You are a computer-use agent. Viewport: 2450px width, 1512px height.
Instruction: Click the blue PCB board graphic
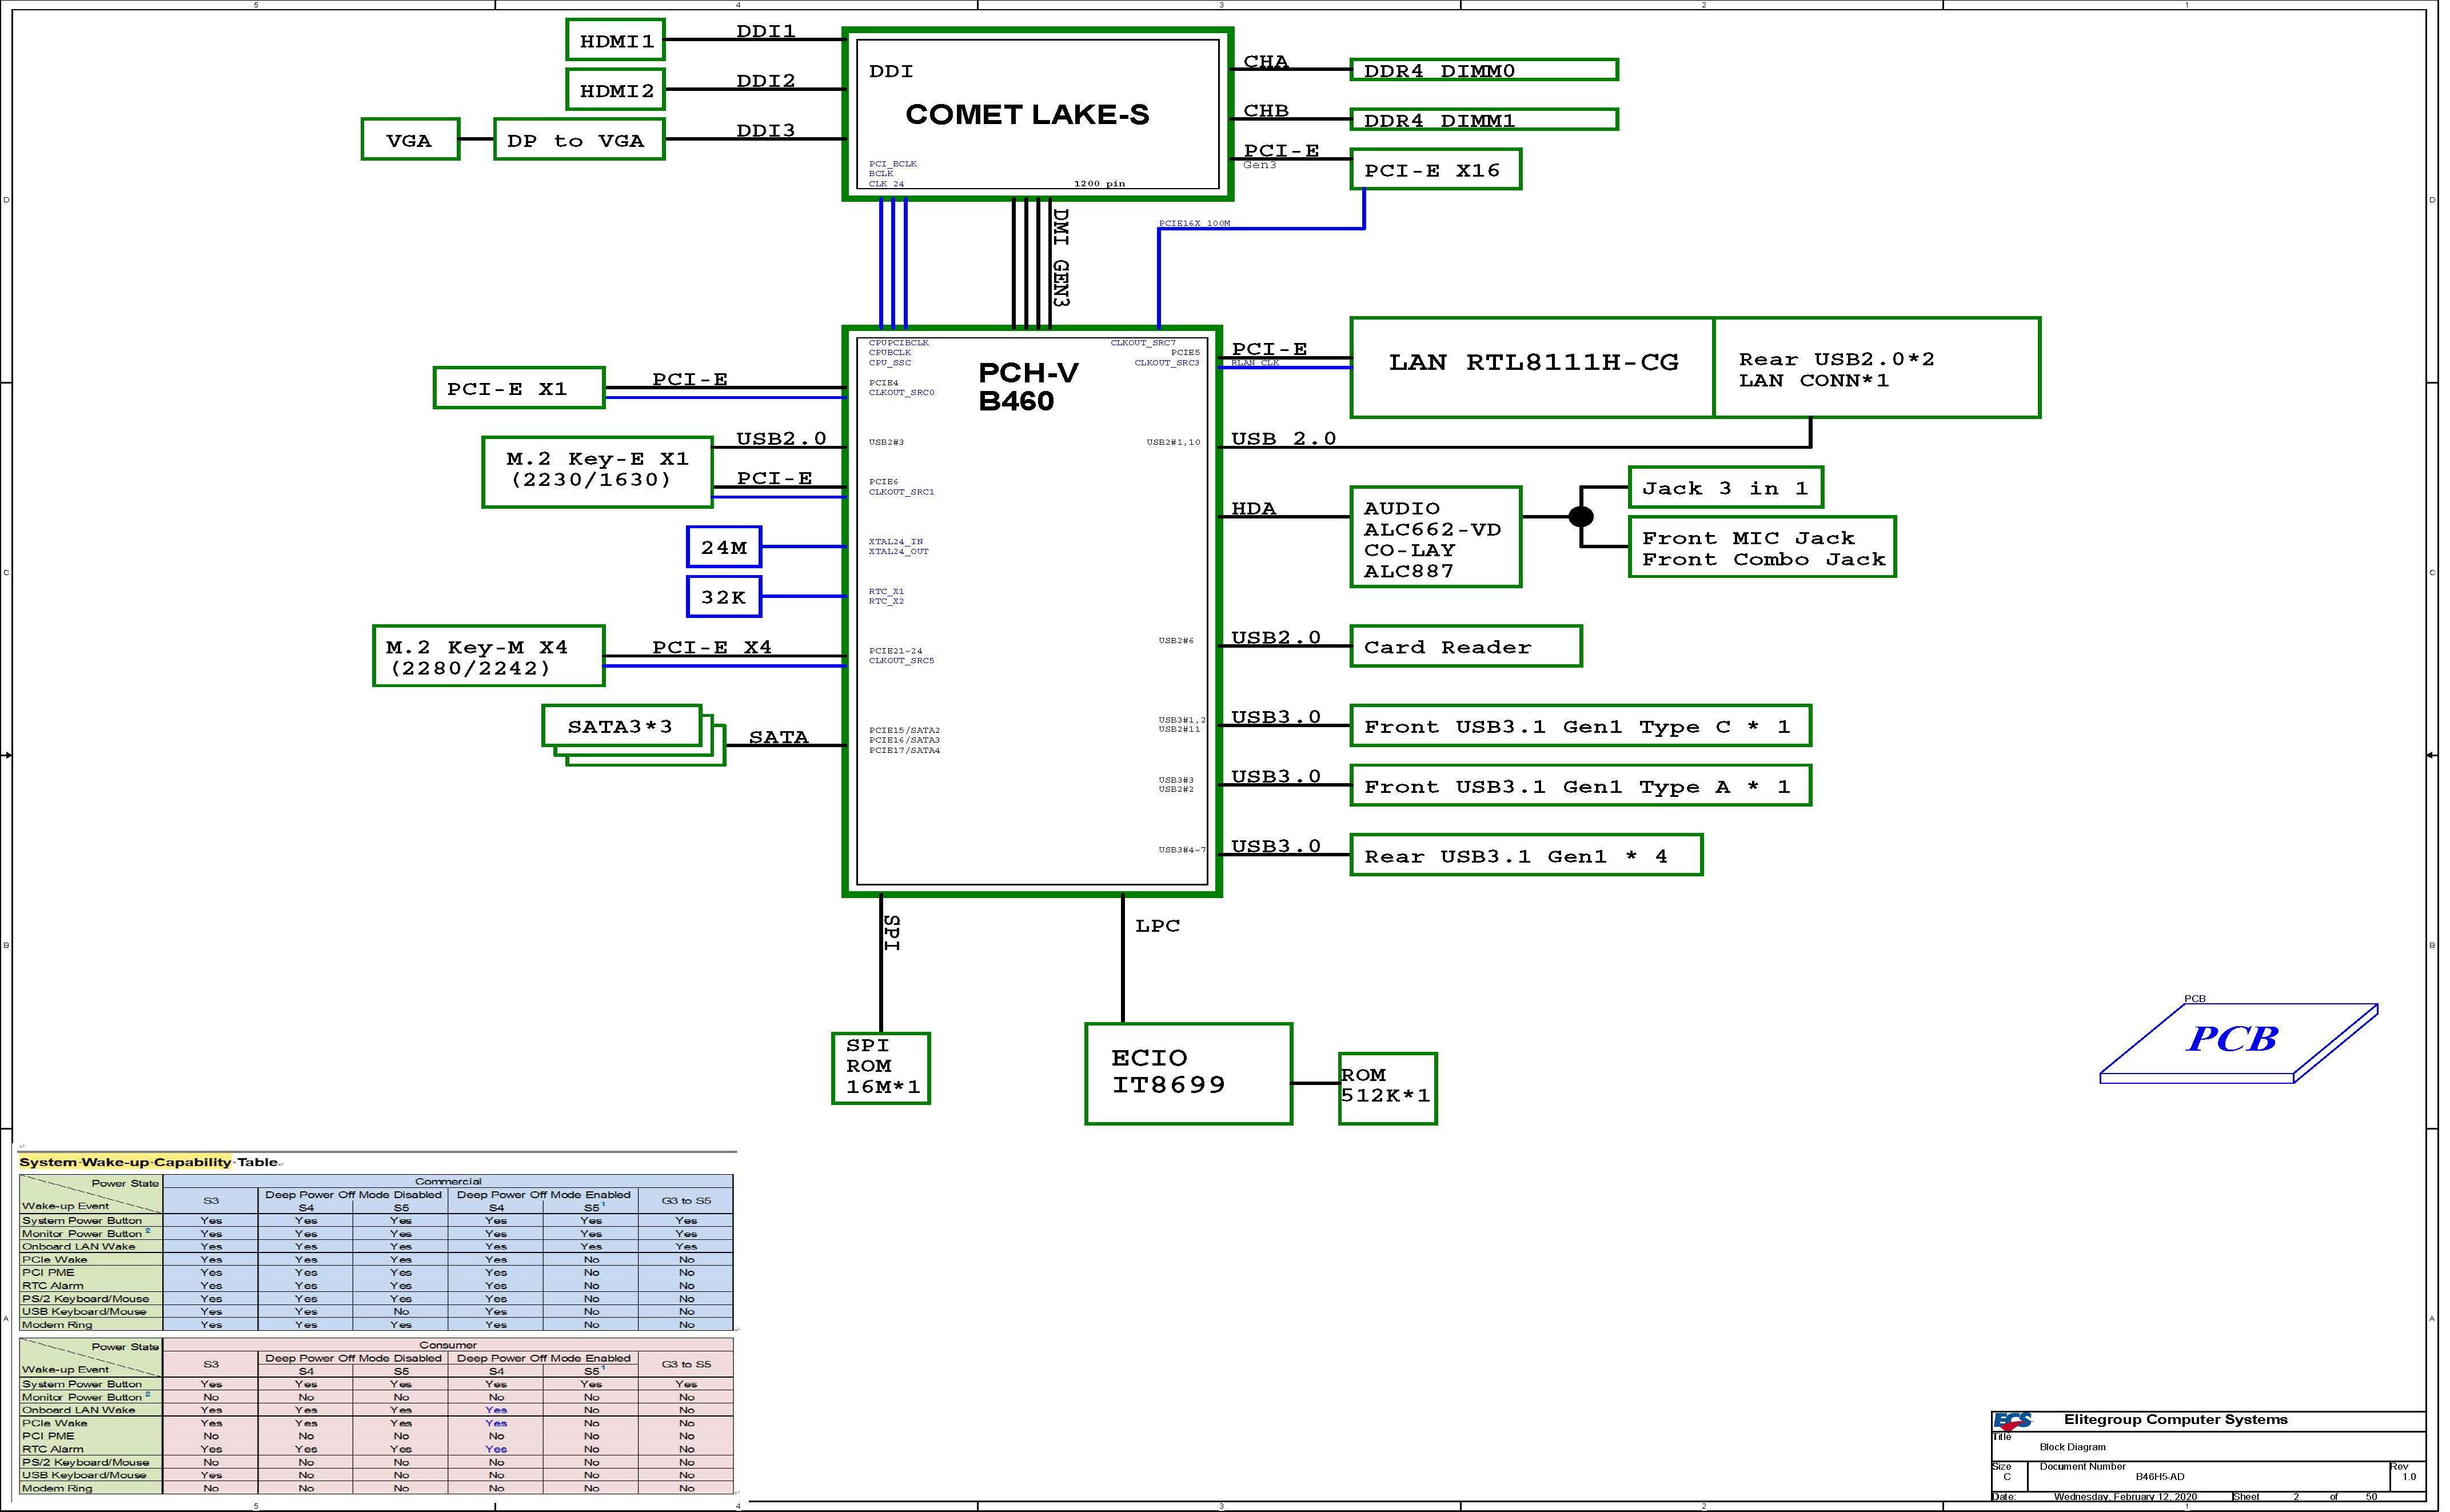pyautogui.click(x=2238, y=1043)
